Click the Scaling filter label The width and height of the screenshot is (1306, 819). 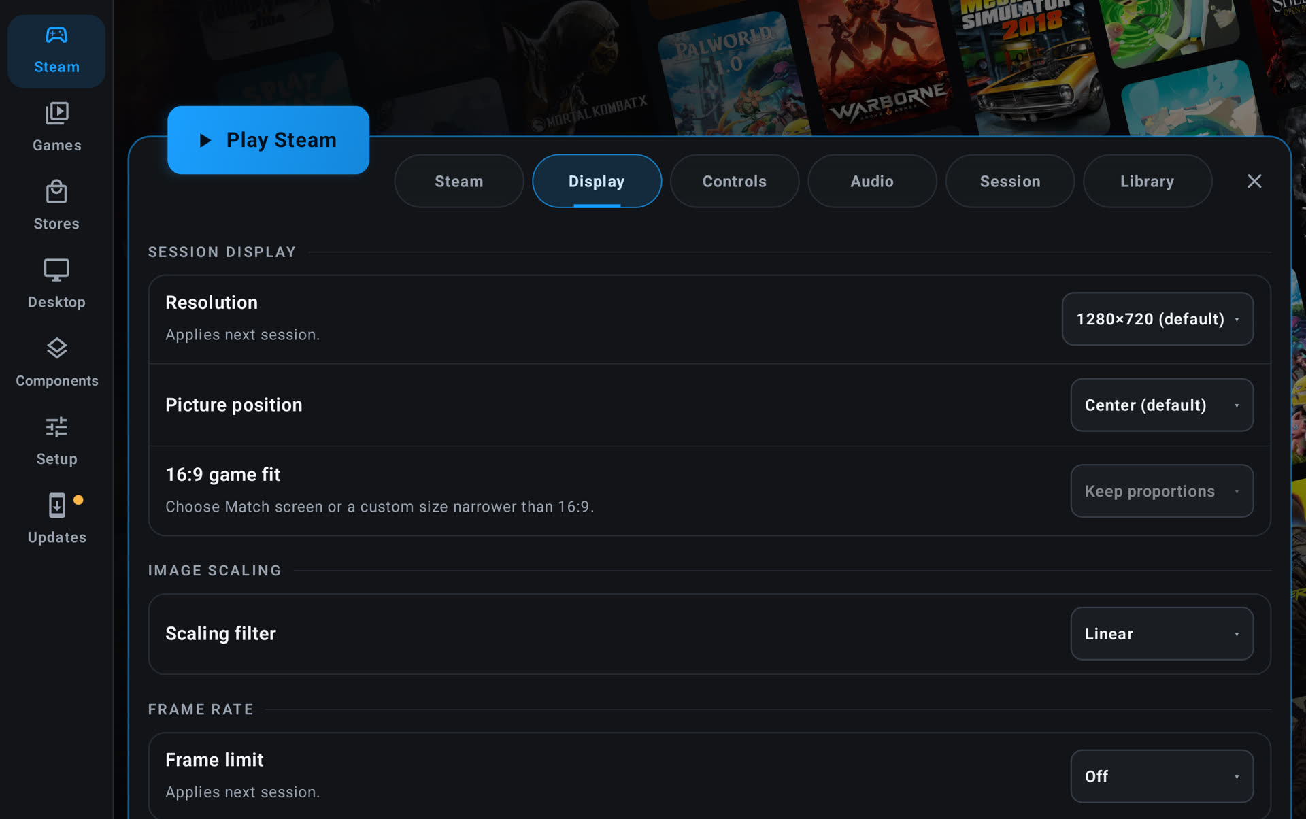220,633
